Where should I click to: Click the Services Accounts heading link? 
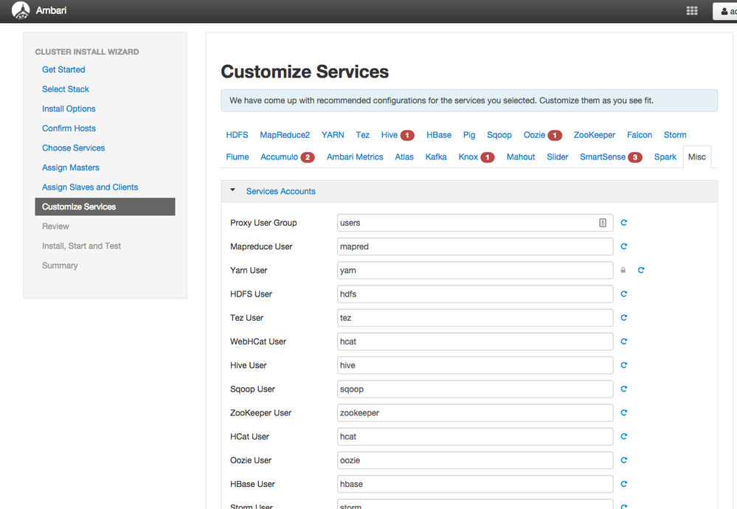tap(280, 191)
